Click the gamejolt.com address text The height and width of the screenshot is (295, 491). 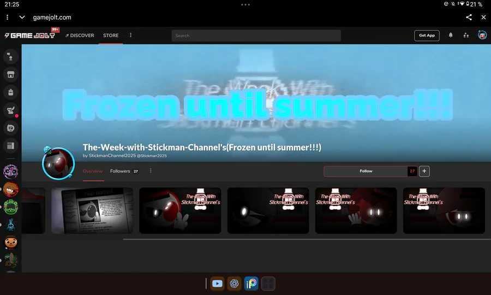(x=52, y=17)
